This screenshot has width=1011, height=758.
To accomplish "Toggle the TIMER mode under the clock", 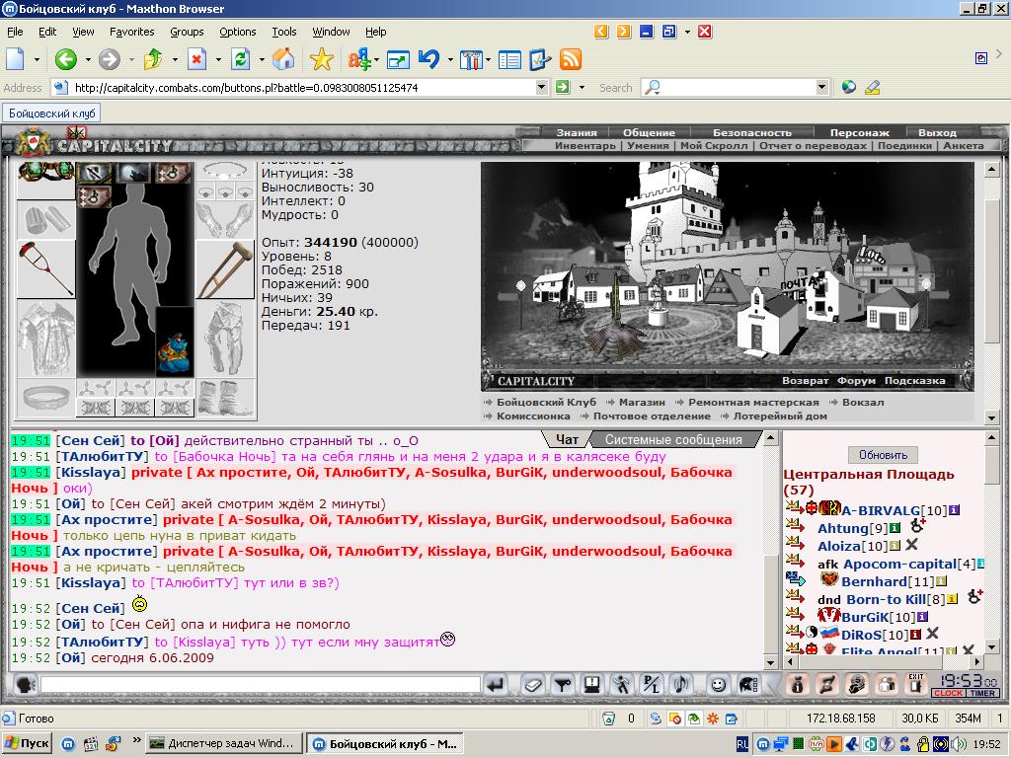I will coord(980,693).
